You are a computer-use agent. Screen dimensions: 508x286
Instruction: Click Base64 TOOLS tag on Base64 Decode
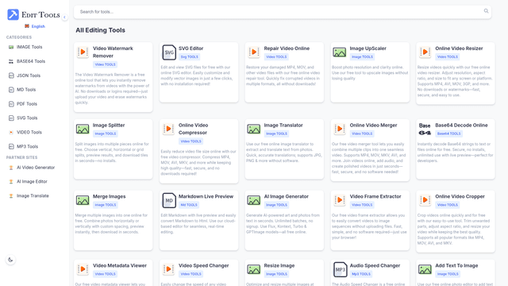[448, 133]
